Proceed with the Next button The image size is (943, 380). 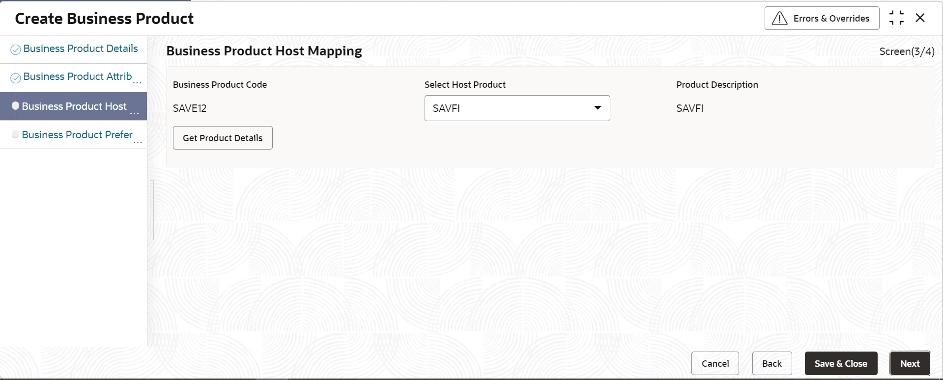(910, 363)
